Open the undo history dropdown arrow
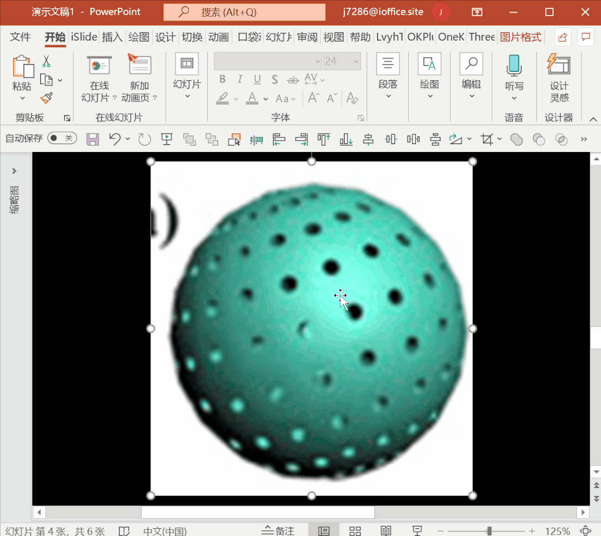This screenshot has height=536, width=601. coord(128,139)
